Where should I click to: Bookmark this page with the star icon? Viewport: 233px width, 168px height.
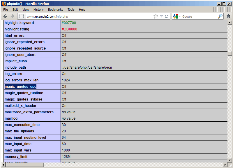pos(156,16)
